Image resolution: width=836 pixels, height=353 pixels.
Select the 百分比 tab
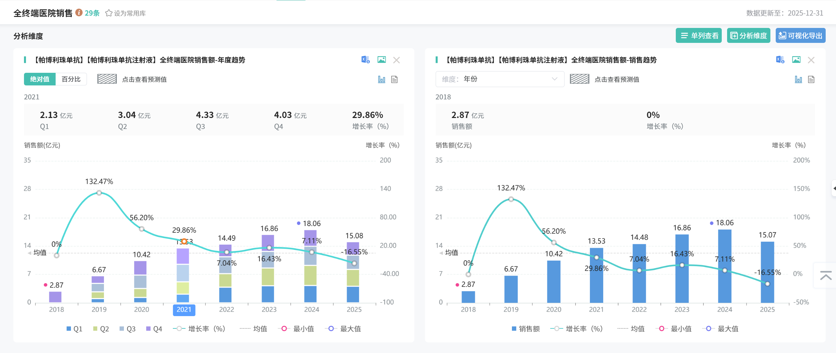[71, 79]
